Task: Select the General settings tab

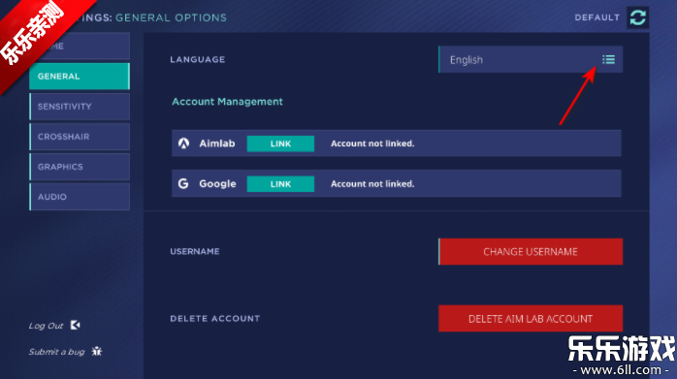Action: pos(80,77)
